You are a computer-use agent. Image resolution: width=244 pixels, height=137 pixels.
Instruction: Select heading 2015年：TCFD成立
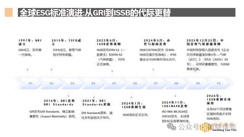point(66,42)
